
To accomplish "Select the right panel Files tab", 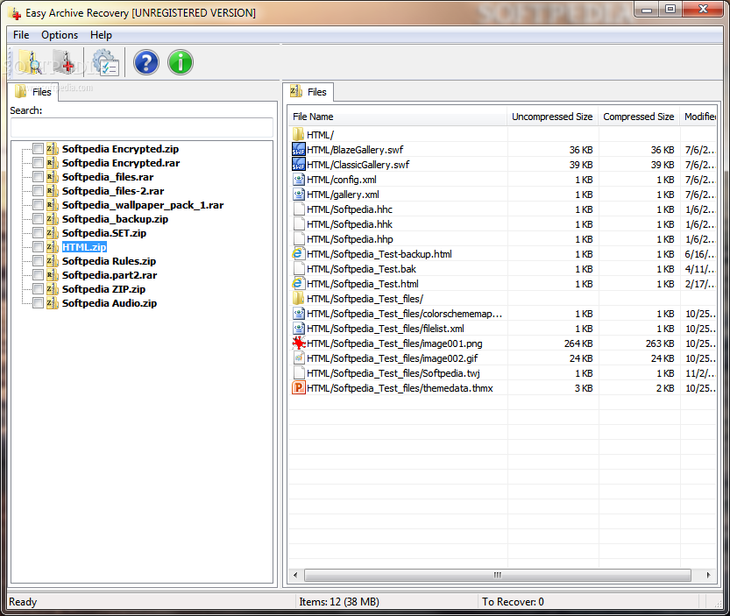I will pyautogui.click(x=308, y=92).
